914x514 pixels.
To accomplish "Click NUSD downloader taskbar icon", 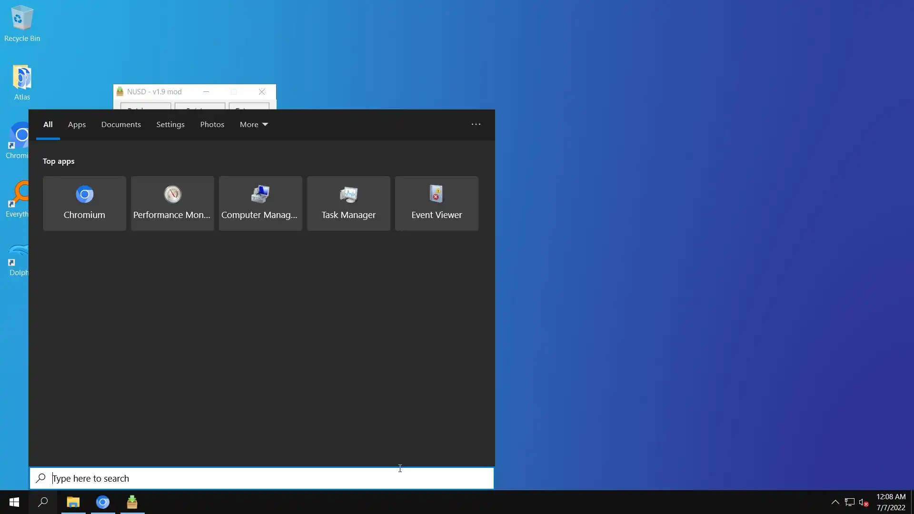I will pos(132,502).
